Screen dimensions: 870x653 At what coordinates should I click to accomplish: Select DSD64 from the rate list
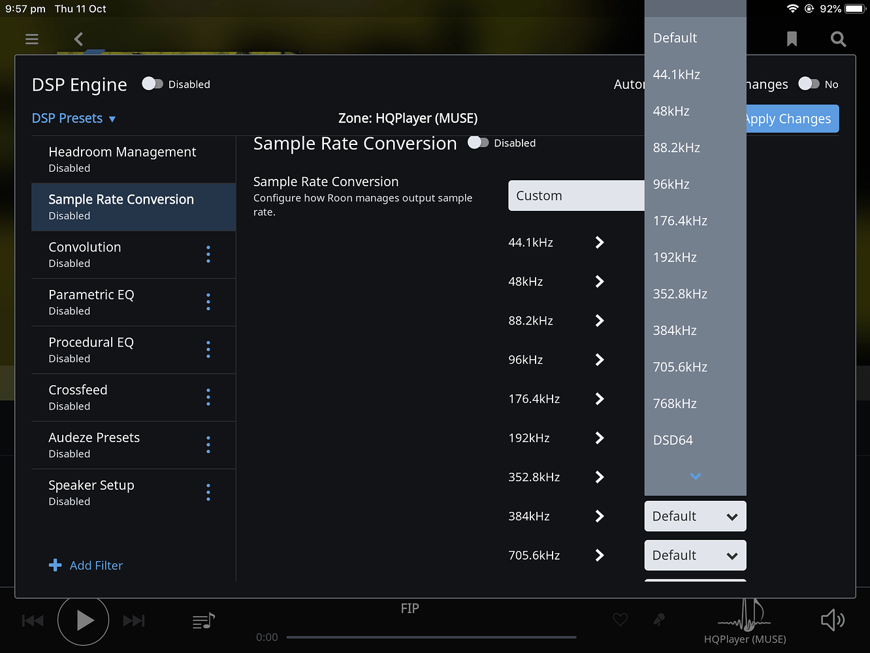[673, 439]
